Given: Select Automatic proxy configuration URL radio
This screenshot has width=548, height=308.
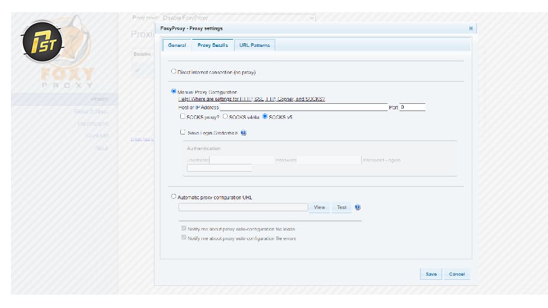Looking at the screenshot, I should pyautogui.click(x=174, y=196).
